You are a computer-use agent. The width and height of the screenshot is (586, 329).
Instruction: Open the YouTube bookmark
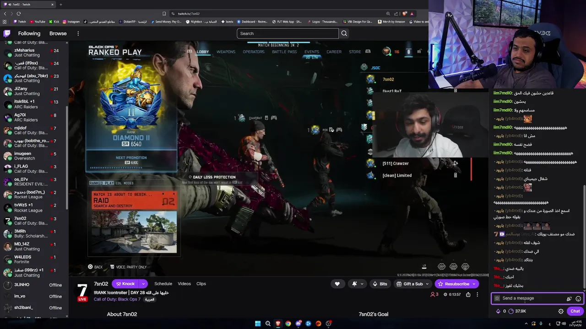pos(37,21)
